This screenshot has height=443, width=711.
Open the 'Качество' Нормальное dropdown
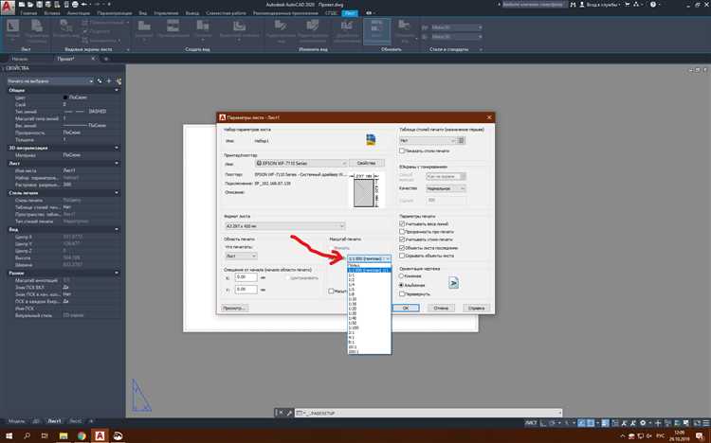point(446,188)
